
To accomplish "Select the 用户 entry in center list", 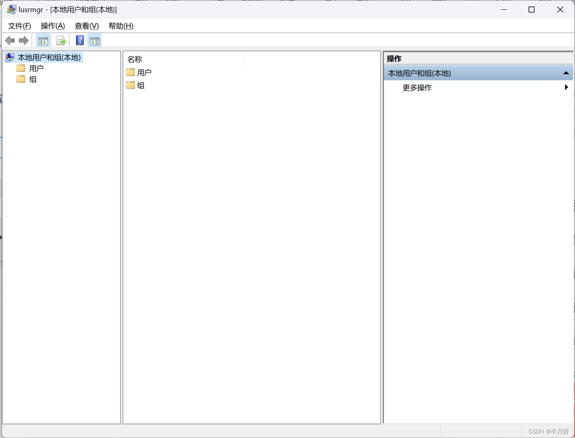I will (x=144, y=72).
